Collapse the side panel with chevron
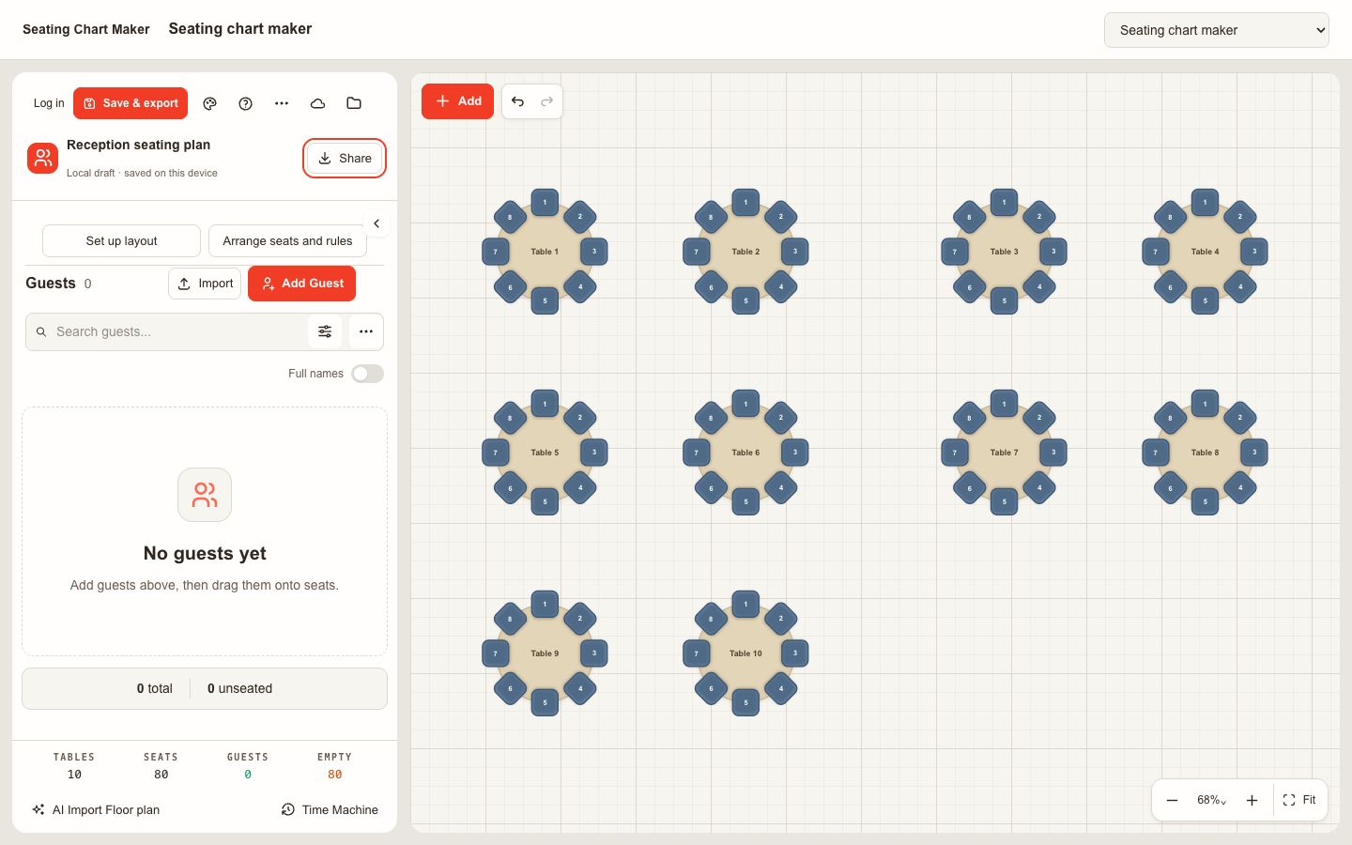 [x=376, y=223]
